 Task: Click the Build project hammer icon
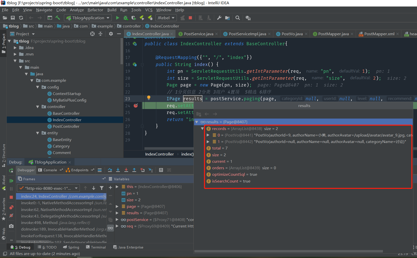point(58,18)
